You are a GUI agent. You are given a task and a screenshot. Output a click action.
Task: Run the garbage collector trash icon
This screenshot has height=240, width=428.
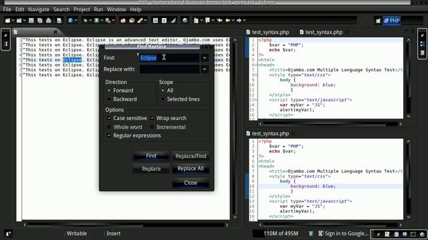310,233
